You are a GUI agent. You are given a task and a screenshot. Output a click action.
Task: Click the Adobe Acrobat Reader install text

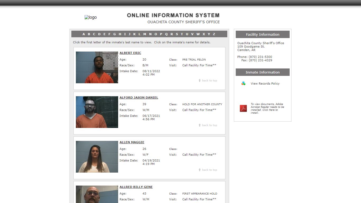click(x=267, y=108)
